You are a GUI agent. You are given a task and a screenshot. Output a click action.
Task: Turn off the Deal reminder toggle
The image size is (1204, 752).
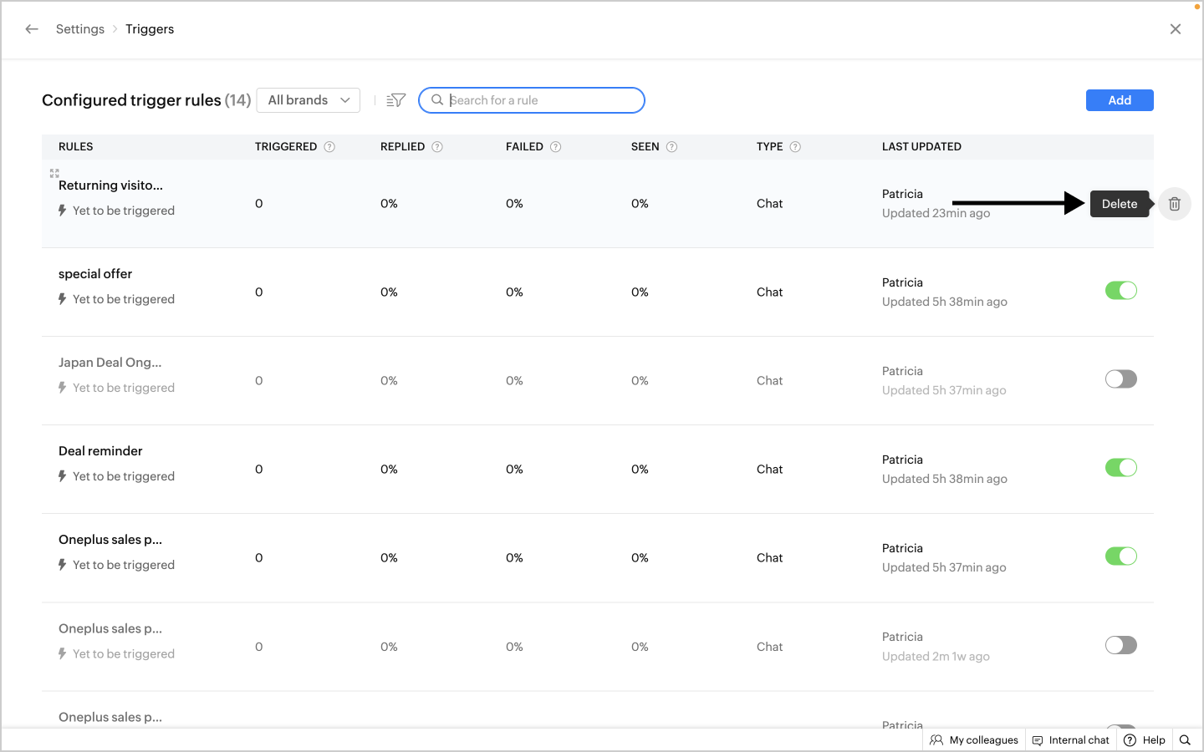tap(1120, 468)
